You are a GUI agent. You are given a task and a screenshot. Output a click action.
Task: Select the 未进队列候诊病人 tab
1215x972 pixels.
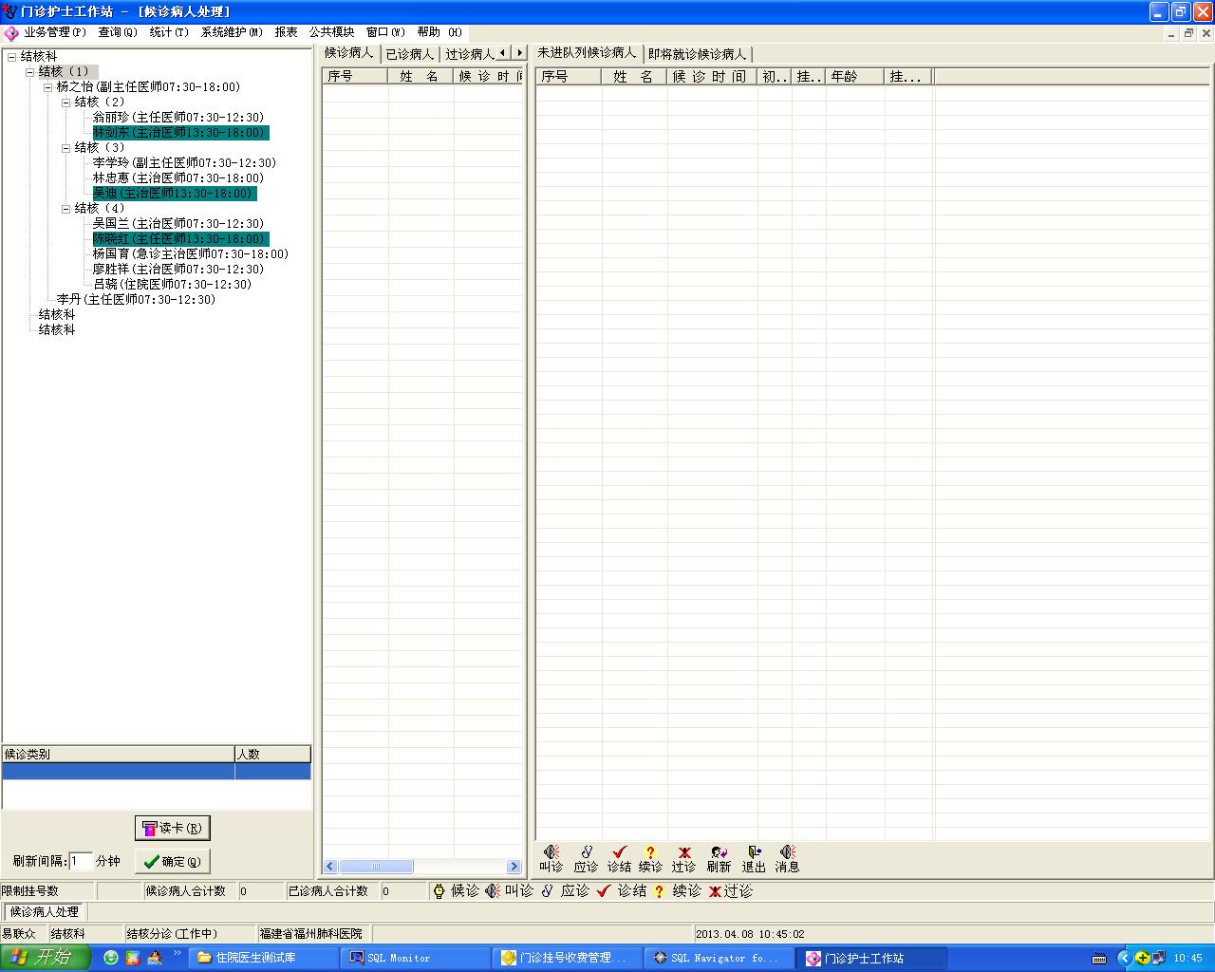coord(587,52)
